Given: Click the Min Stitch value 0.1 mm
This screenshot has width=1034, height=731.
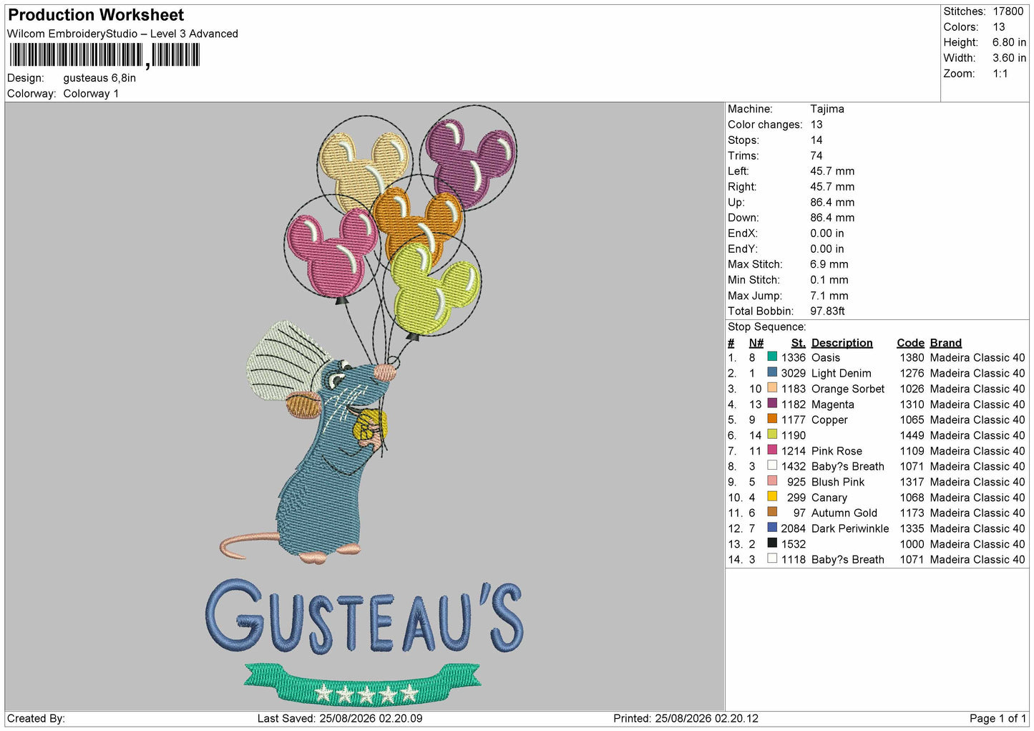Looking at the screenshot, I should coord(829,280).
